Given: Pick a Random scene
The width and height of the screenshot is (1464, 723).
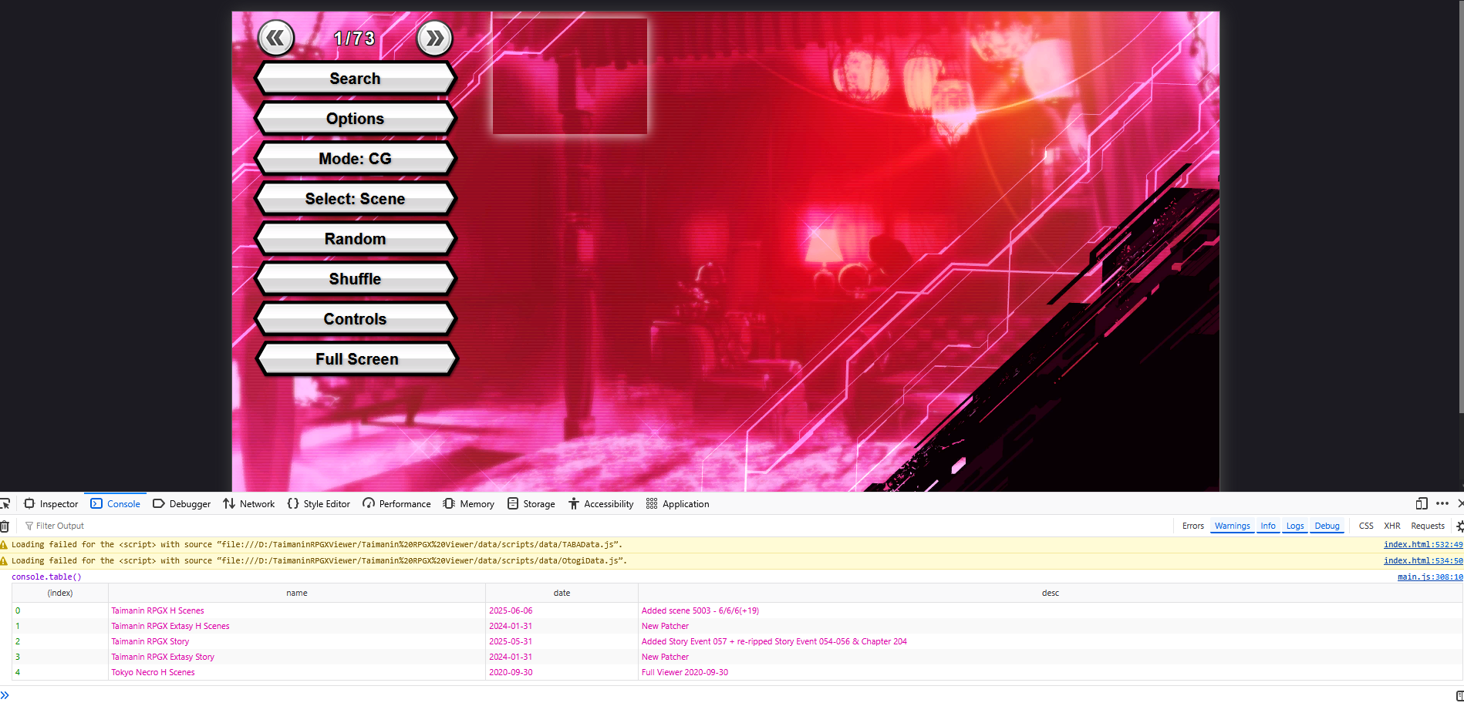Looking at the screenshot, I should tap(356, 239).
